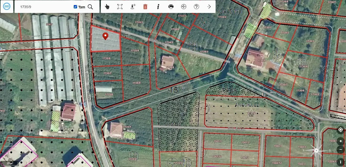346x167 pixels.
Task: Open map information button bottom right
Action: pyautogui.click(x=341, y=162)
